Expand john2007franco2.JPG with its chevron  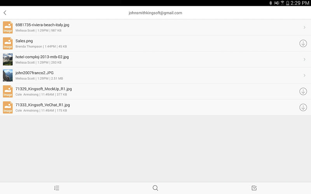pyautogui.click(x=304, y=75)
